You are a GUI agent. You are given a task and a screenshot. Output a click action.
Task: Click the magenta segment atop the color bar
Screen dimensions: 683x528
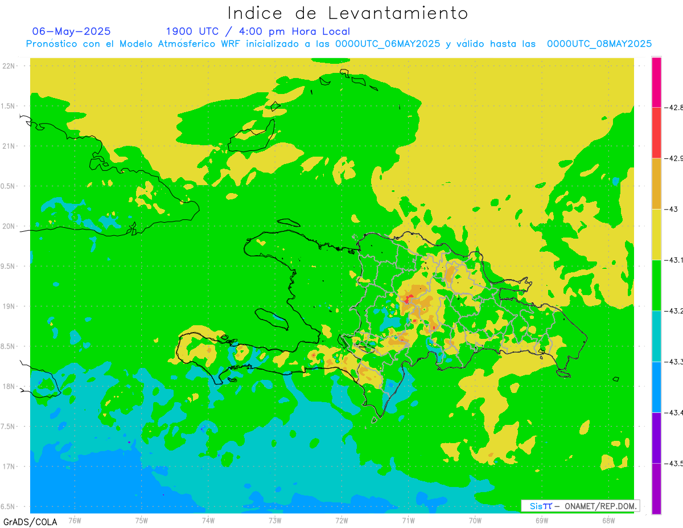tap(656, 82)
